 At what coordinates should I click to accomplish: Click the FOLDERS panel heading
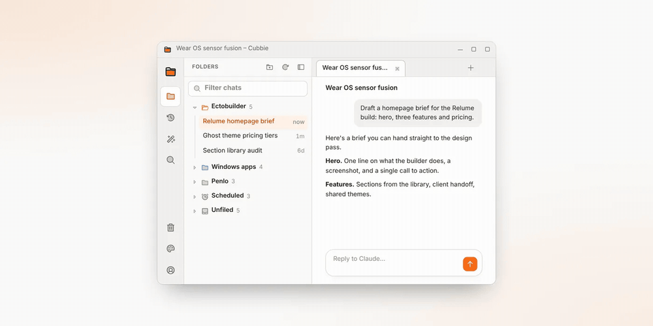click(205, 67)
